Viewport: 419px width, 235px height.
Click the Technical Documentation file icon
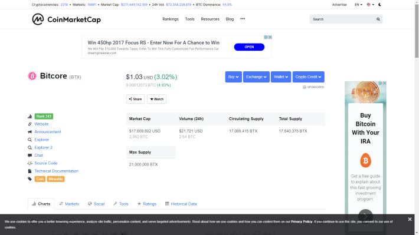[30, 171]
